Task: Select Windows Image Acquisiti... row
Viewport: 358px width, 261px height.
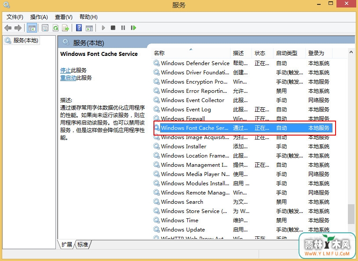Action: point(242,137)
